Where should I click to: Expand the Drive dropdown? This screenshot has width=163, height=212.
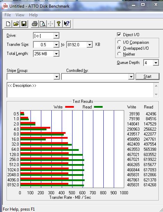point(56,36)
